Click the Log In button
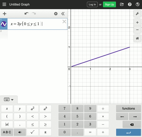142x137 pixels. click(x=92, y=4)
